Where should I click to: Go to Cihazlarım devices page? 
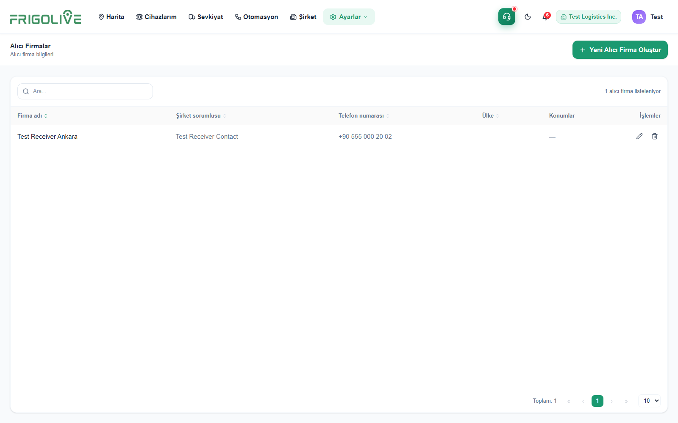156,17
